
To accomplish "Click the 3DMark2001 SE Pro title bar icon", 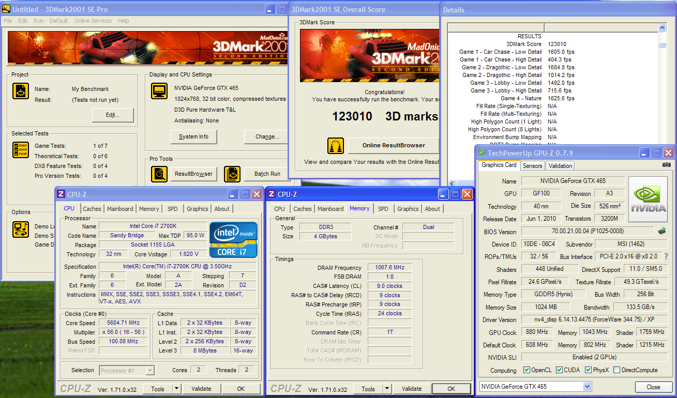I will [6, 9].
